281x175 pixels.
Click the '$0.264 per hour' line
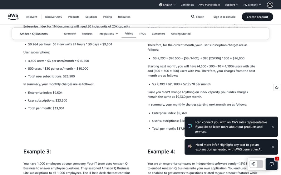click(70, 44)
